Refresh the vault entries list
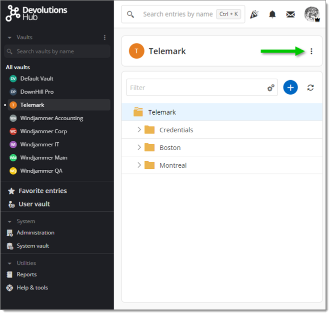The image size is (331, 315). [x=310, y=88]
